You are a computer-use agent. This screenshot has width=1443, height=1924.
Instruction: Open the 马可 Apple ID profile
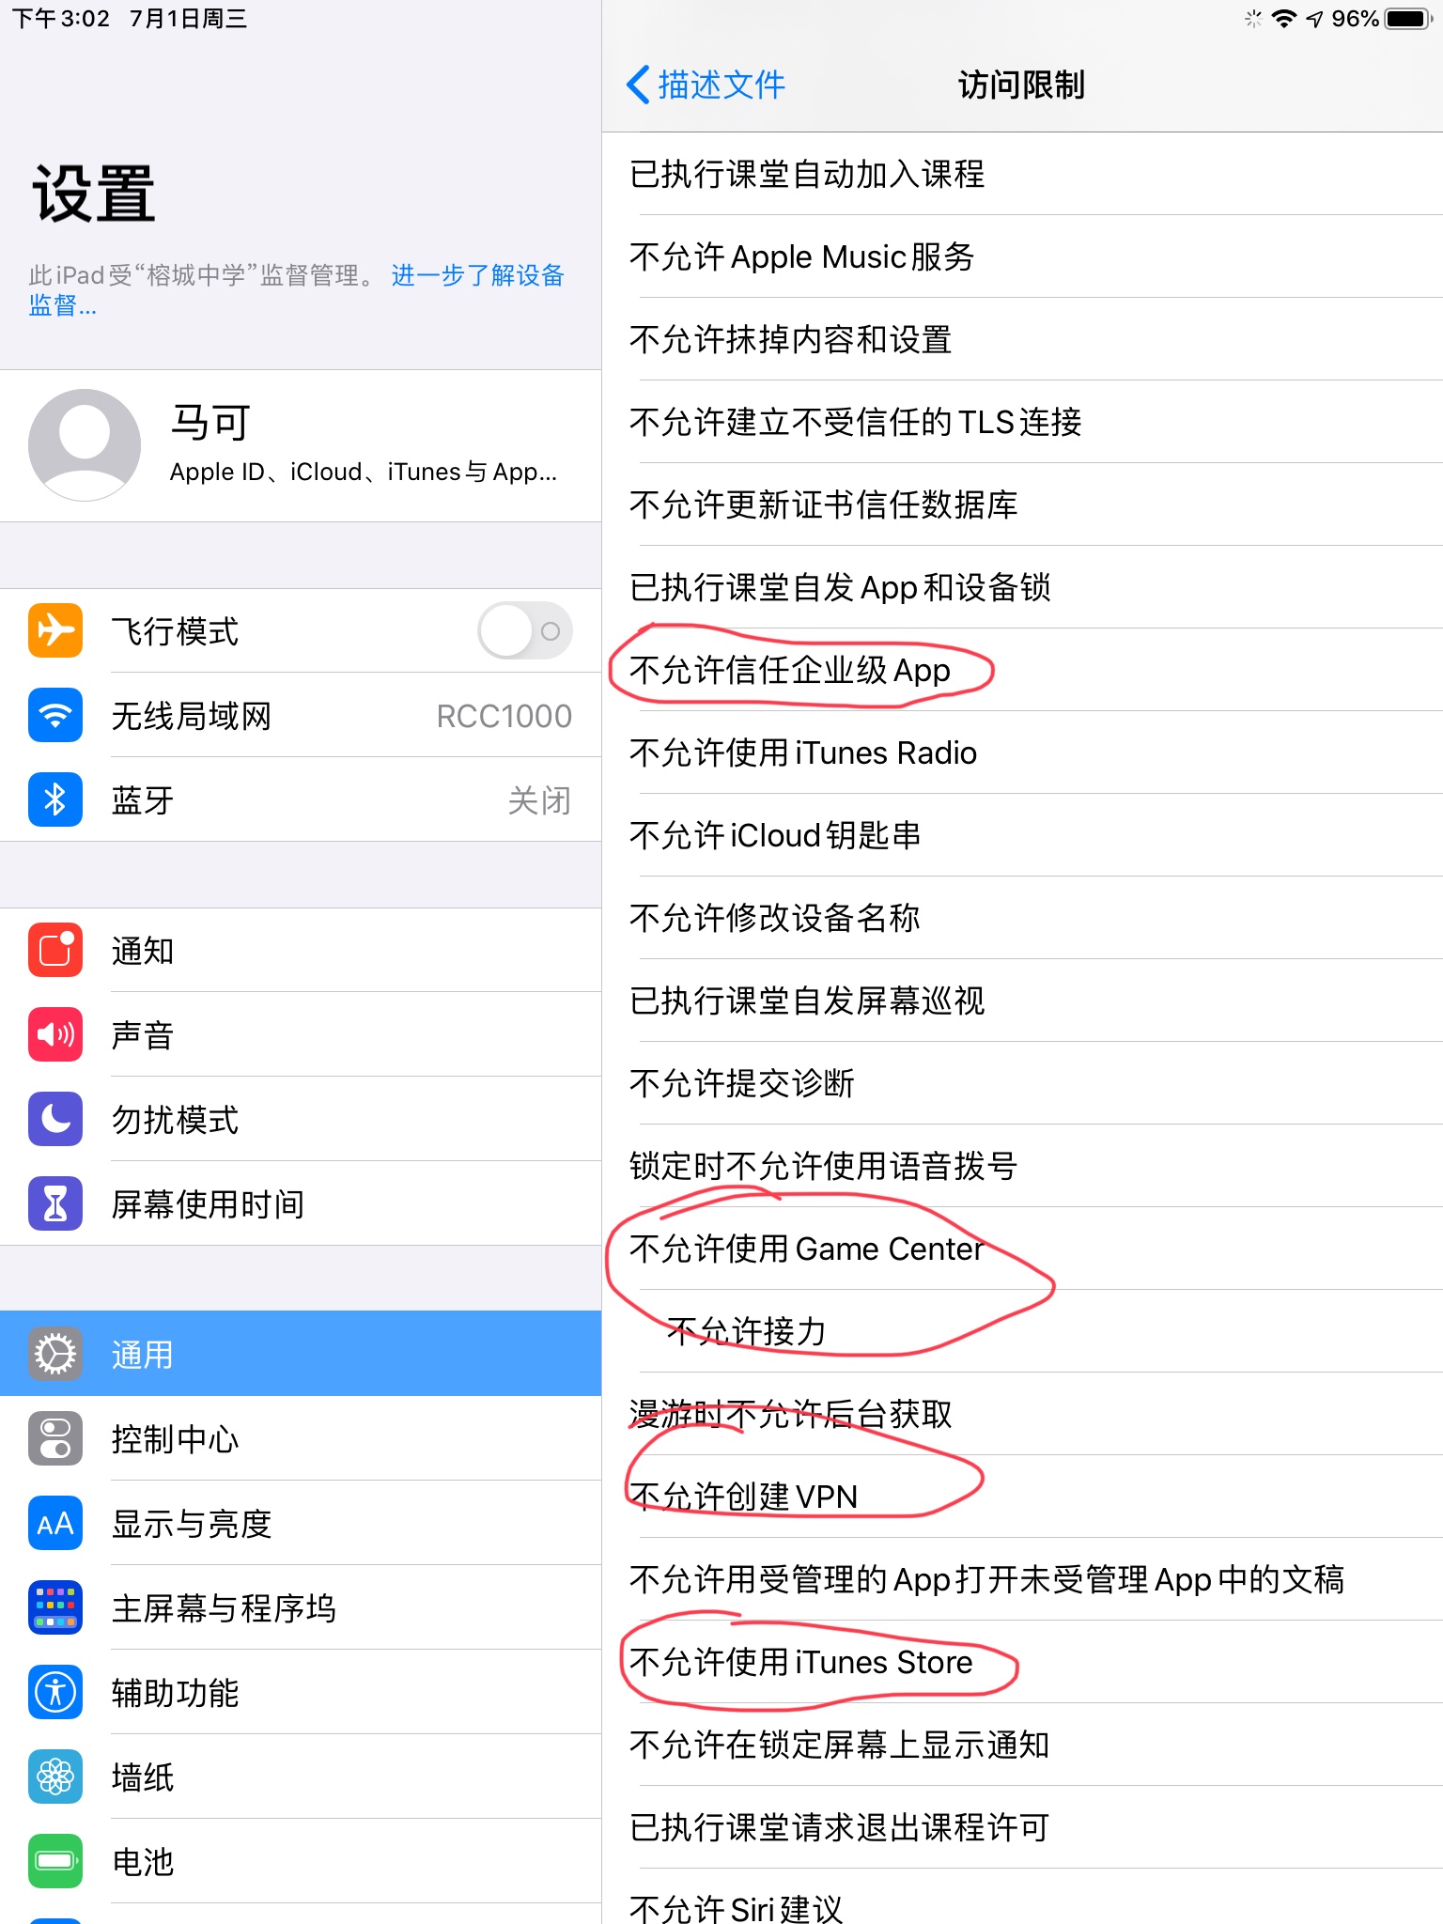pos(301,445)
